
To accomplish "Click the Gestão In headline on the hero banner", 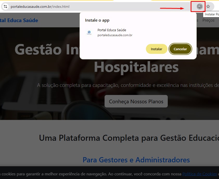I will pos(46,49).
